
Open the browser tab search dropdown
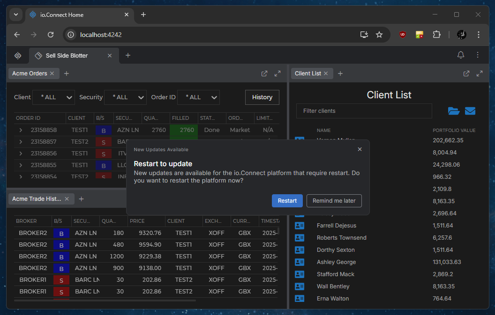16,15
